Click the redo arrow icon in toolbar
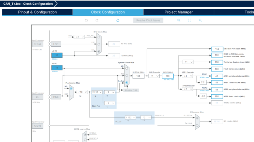The image size is (254, 142). tap(97, 20)
